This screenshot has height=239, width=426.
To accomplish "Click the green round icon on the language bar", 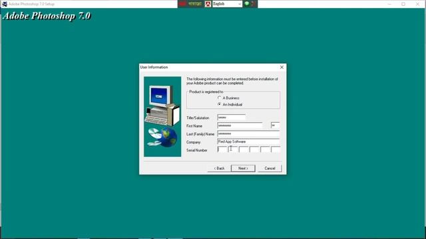I will click(x=247, y=3).
